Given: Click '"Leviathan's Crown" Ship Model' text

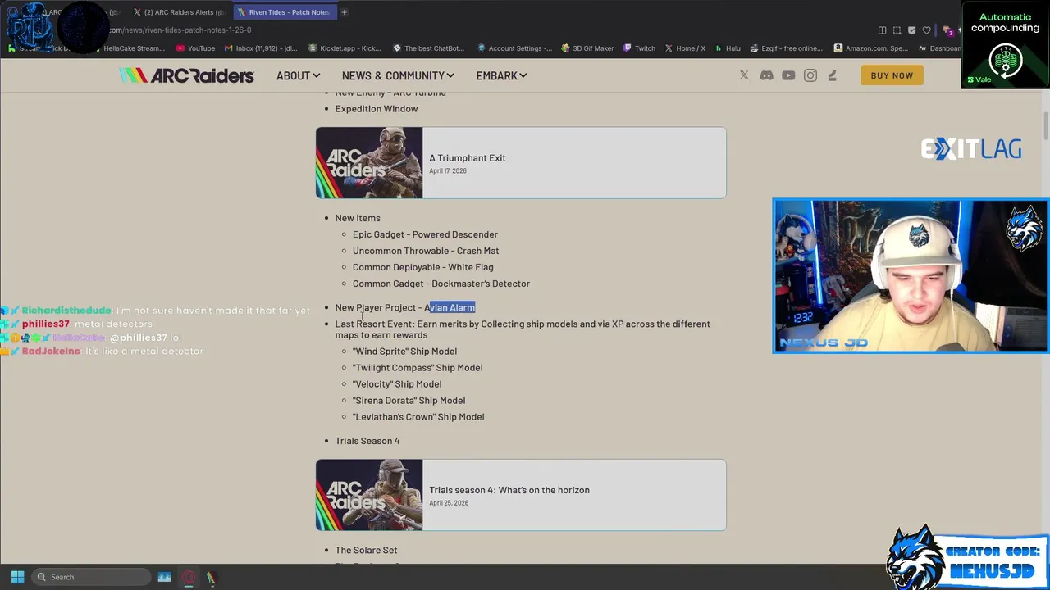Looking at the screenshot, I should [418, 417].
